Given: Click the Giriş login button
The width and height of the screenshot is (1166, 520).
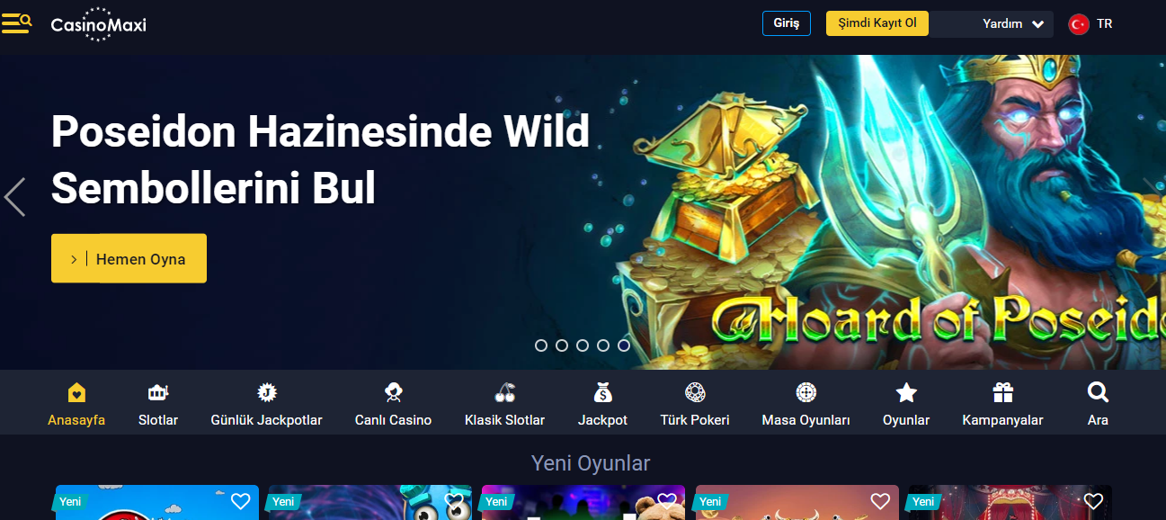Looking at the screenshot, I should [x=786, y=23].
